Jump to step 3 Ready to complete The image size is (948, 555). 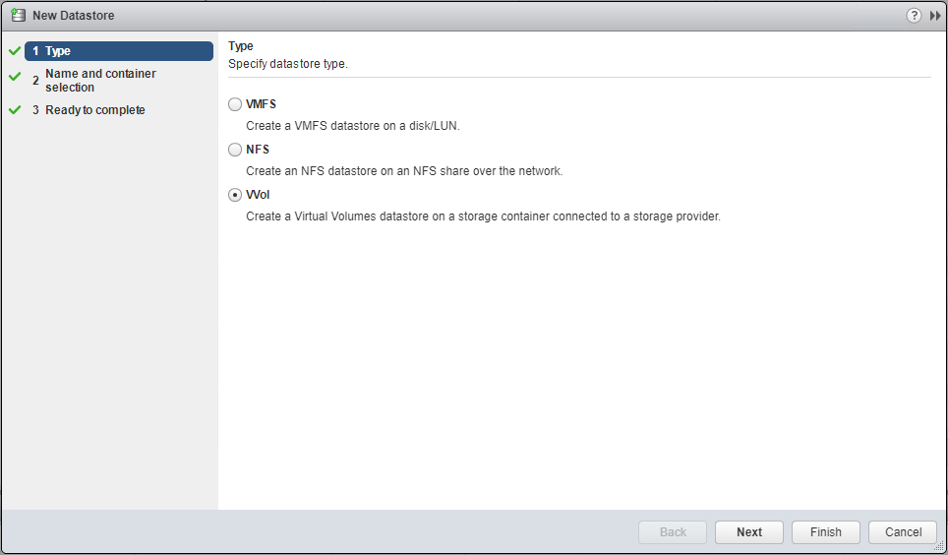click(x=94, y=110)
